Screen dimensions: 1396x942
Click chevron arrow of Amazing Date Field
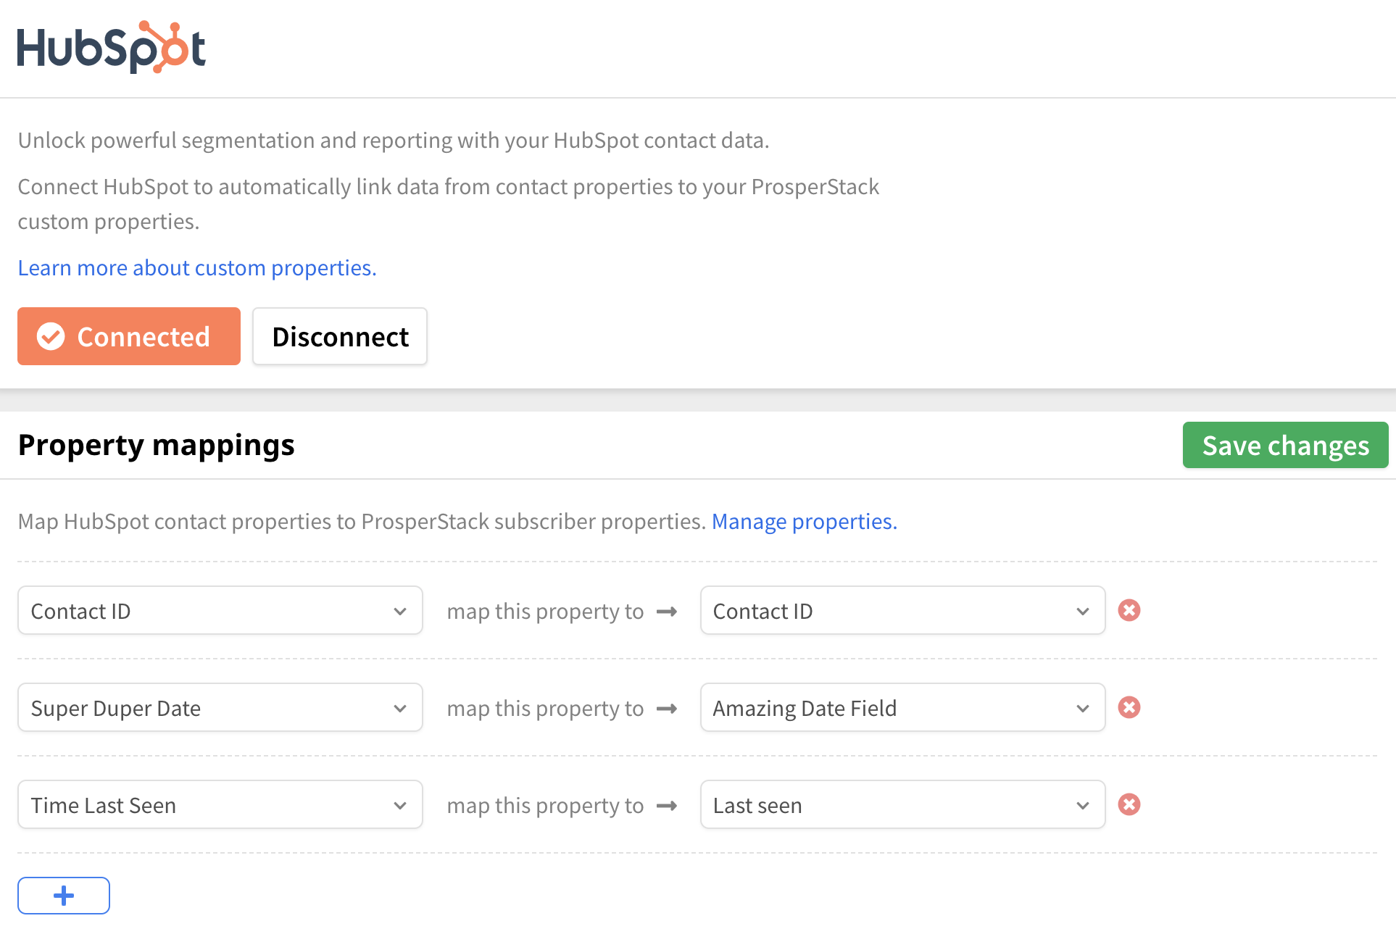[x=1083, y=709]
